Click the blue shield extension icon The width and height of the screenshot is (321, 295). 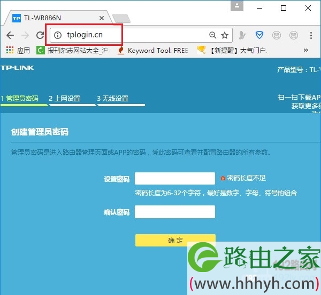point(259,35)
